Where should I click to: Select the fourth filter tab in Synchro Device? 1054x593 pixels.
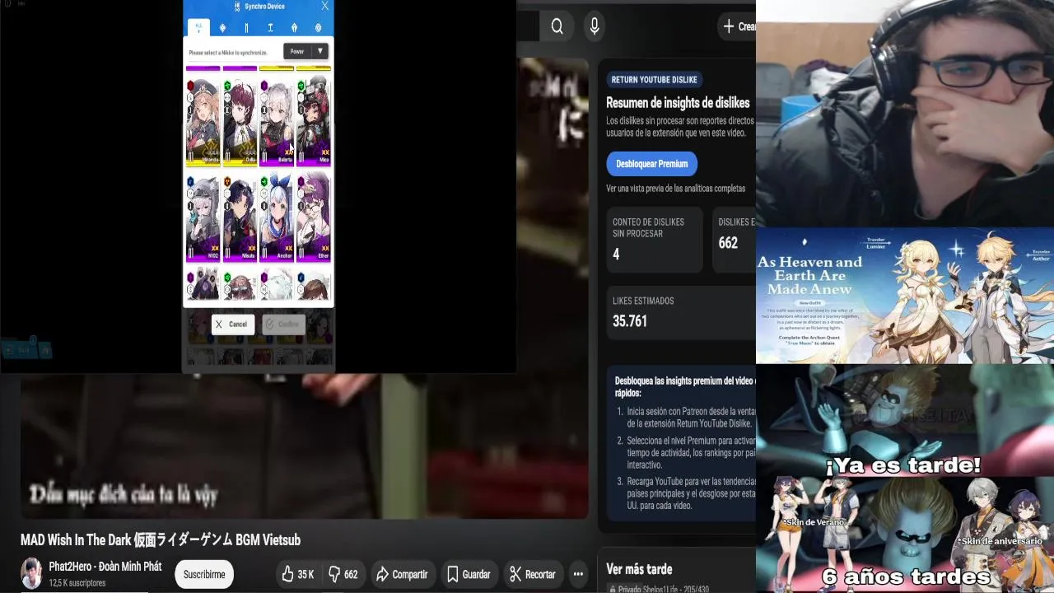(270, 27)
